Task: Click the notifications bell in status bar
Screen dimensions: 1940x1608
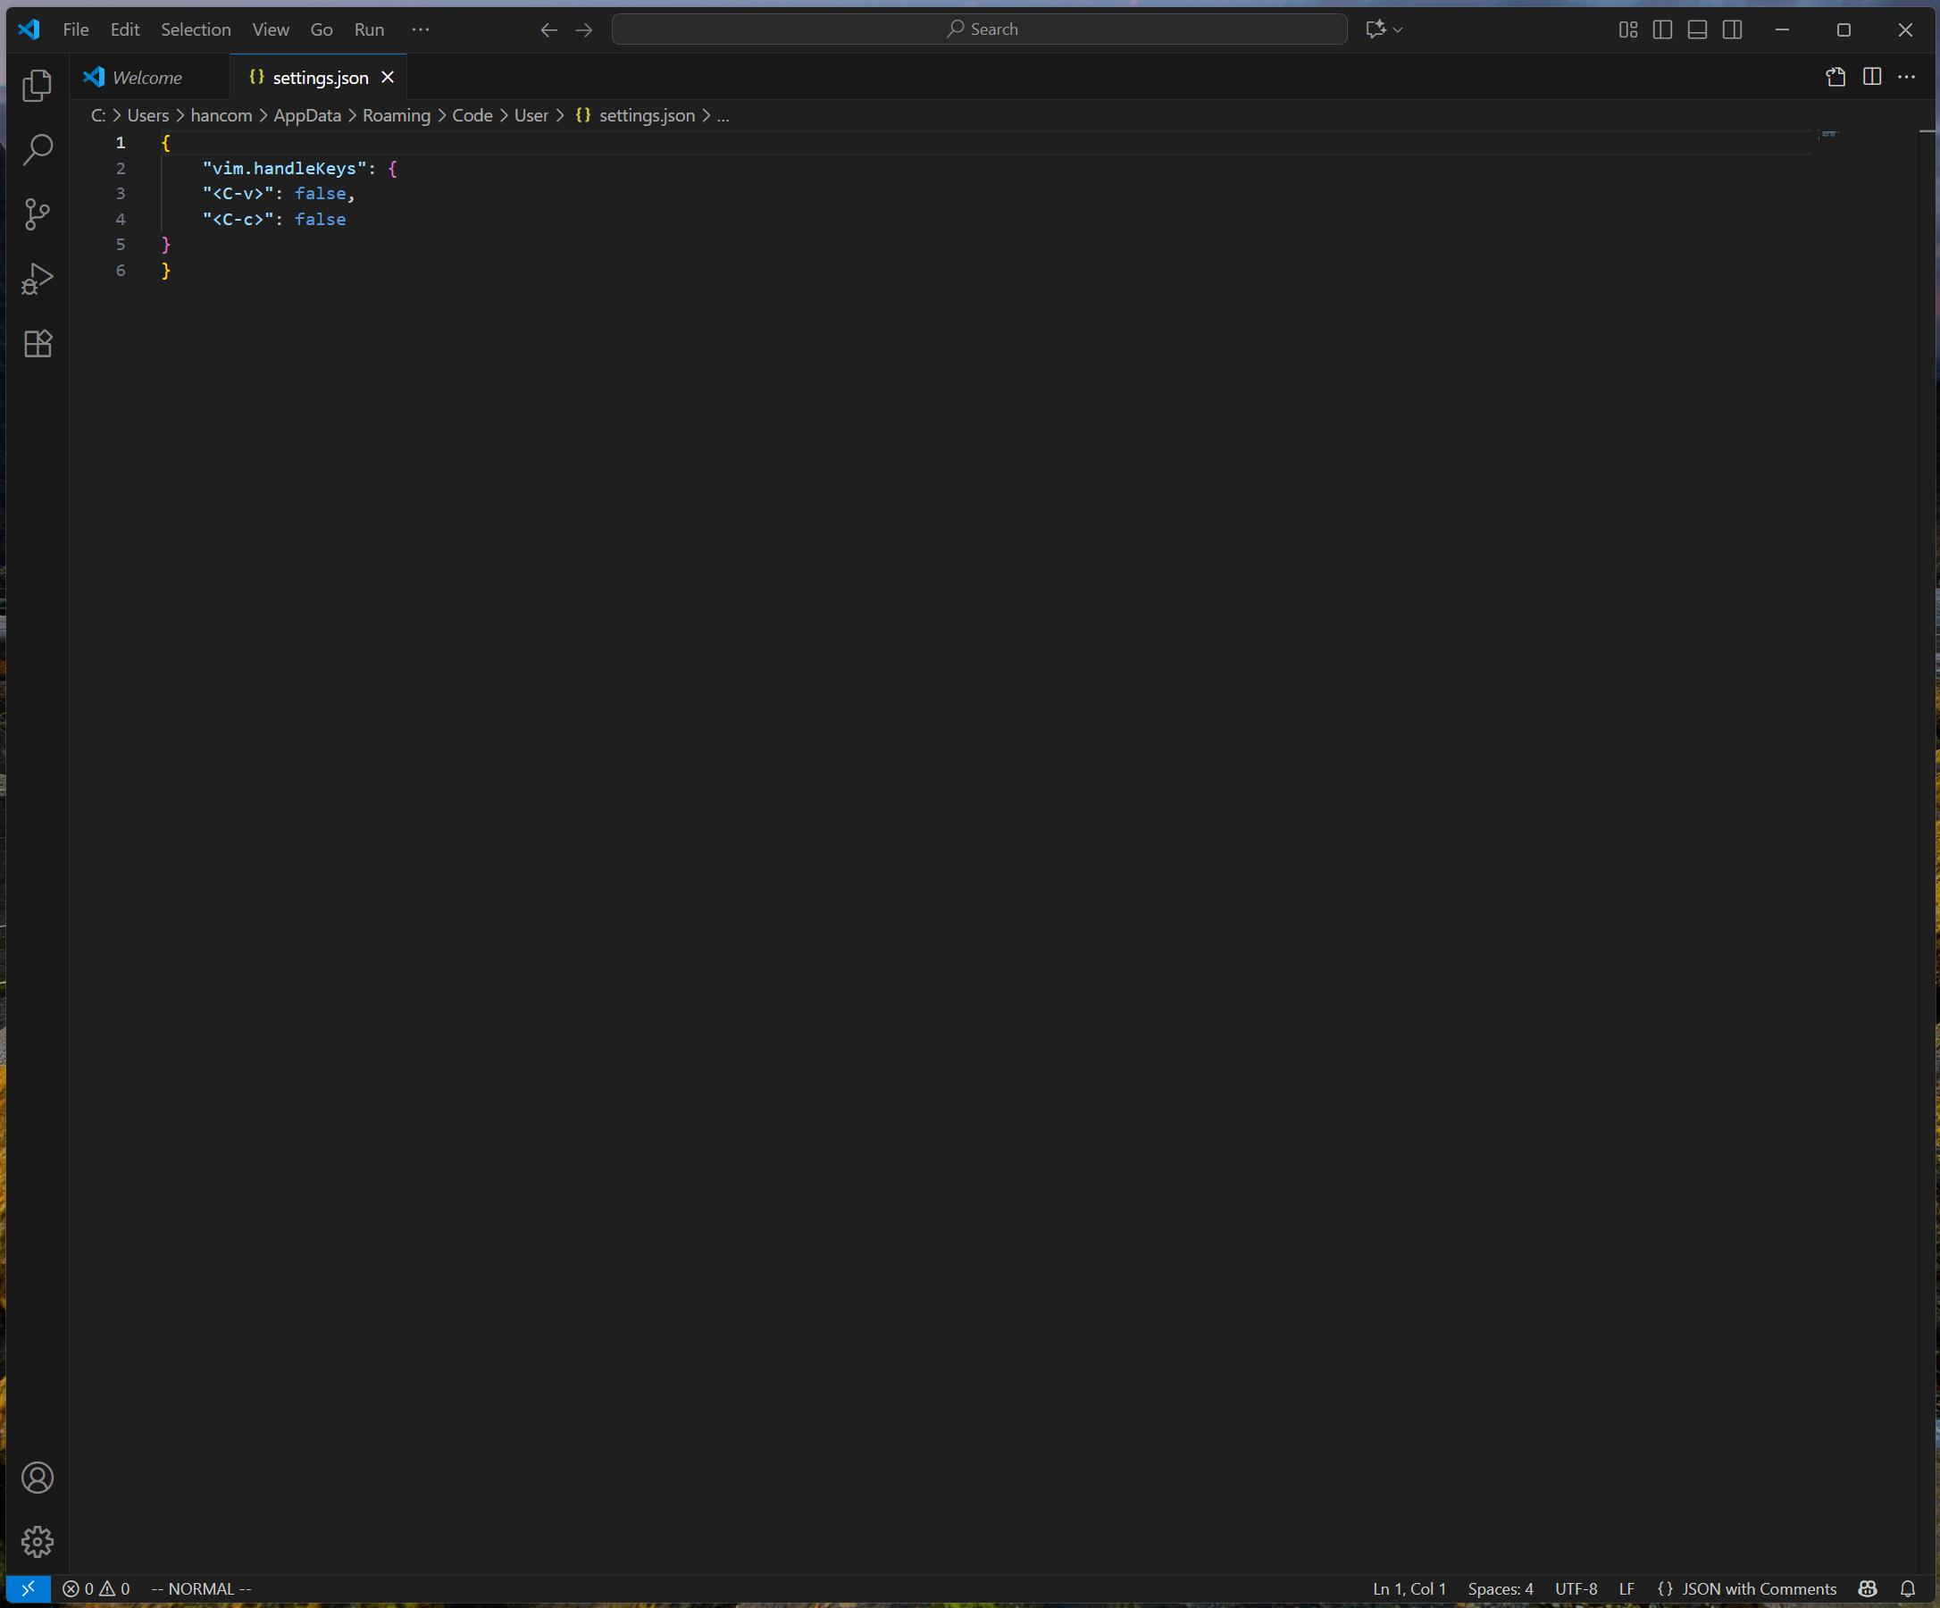Action: pos(1908,1588)
